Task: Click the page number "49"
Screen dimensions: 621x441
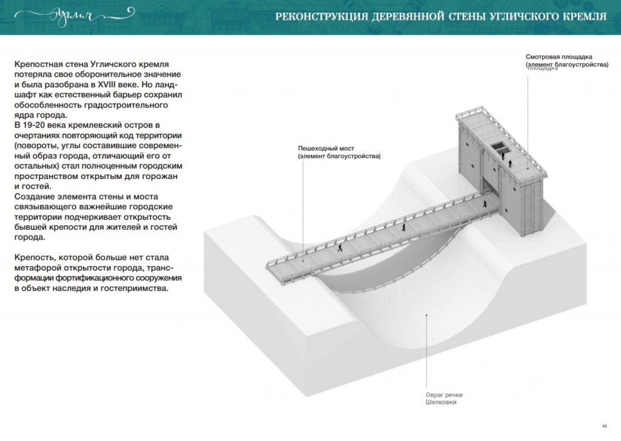Action: 604,426
